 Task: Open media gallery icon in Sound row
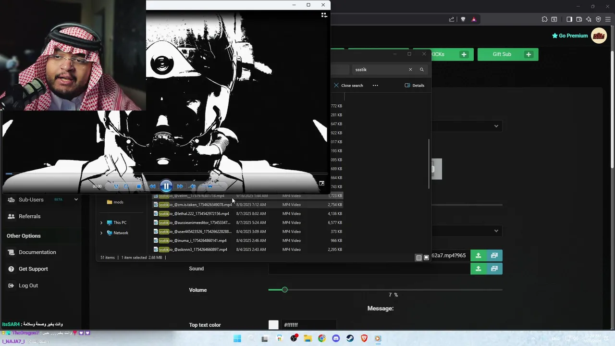point(494,269)
